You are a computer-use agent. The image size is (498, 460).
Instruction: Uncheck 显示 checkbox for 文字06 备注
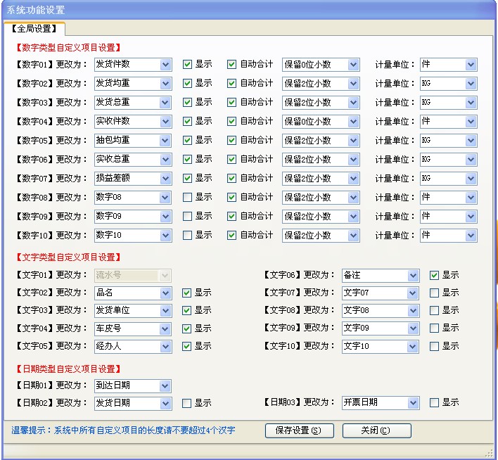coord(434,275)
